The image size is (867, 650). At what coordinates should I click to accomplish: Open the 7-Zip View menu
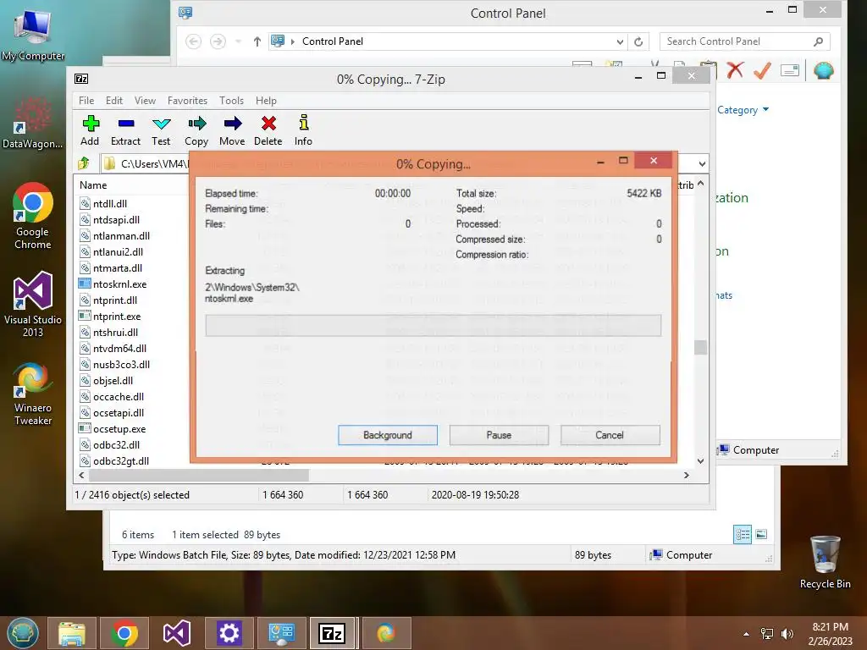145,101
